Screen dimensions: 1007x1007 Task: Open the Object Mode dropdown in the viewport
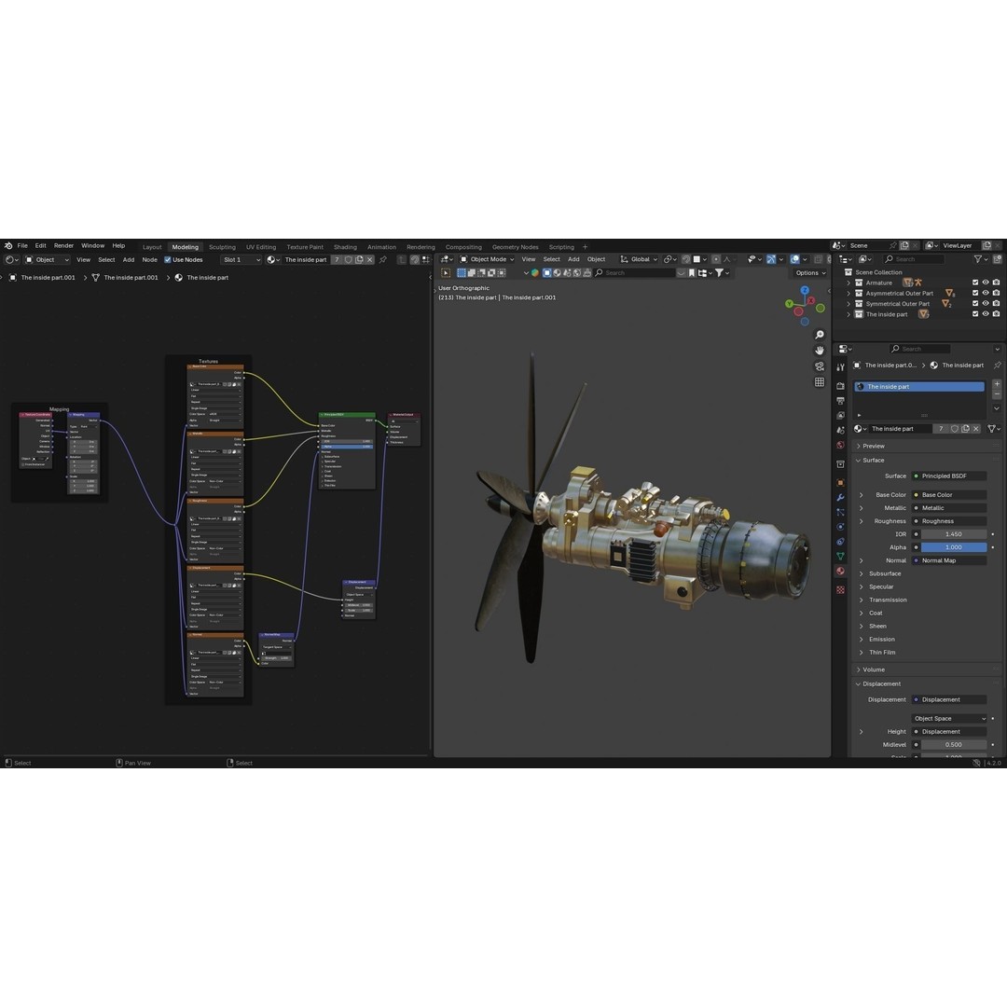coord(488,259)
